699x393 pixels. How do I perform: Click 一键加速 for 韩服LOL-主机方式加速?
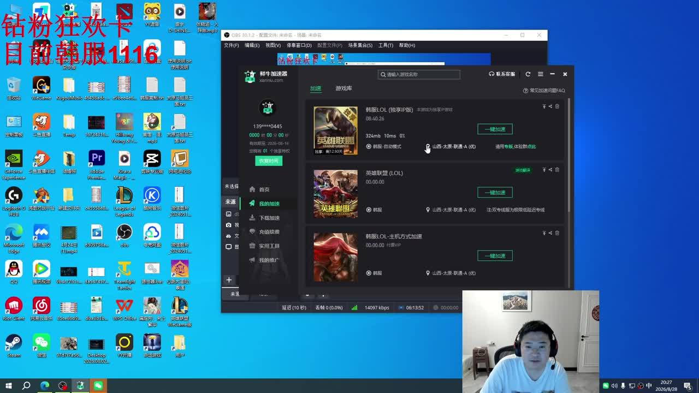tap(495, 256)
